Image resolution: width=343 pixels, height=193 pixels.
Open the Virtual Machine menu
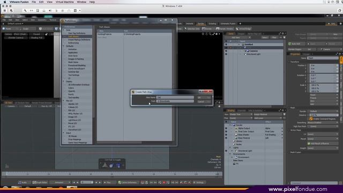[x=64, y=2]
